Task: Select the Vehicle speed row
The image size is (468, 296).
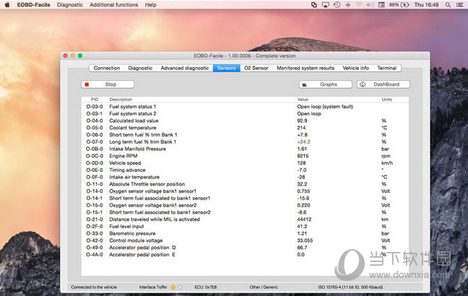Action: tap(245, 163)
